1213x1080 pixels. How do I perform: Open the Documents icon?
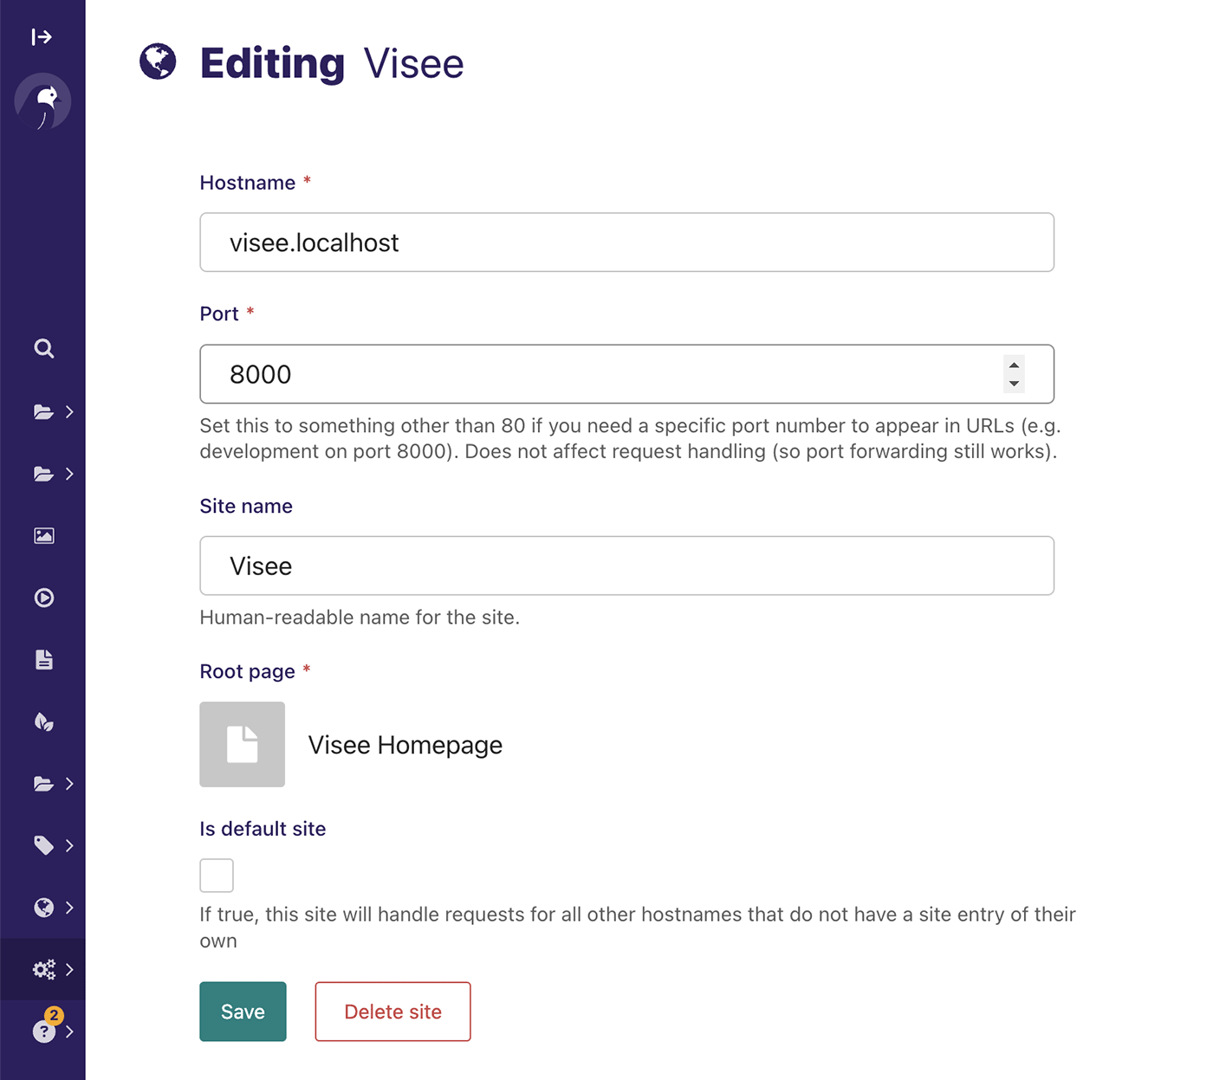(x=42, y=659)
